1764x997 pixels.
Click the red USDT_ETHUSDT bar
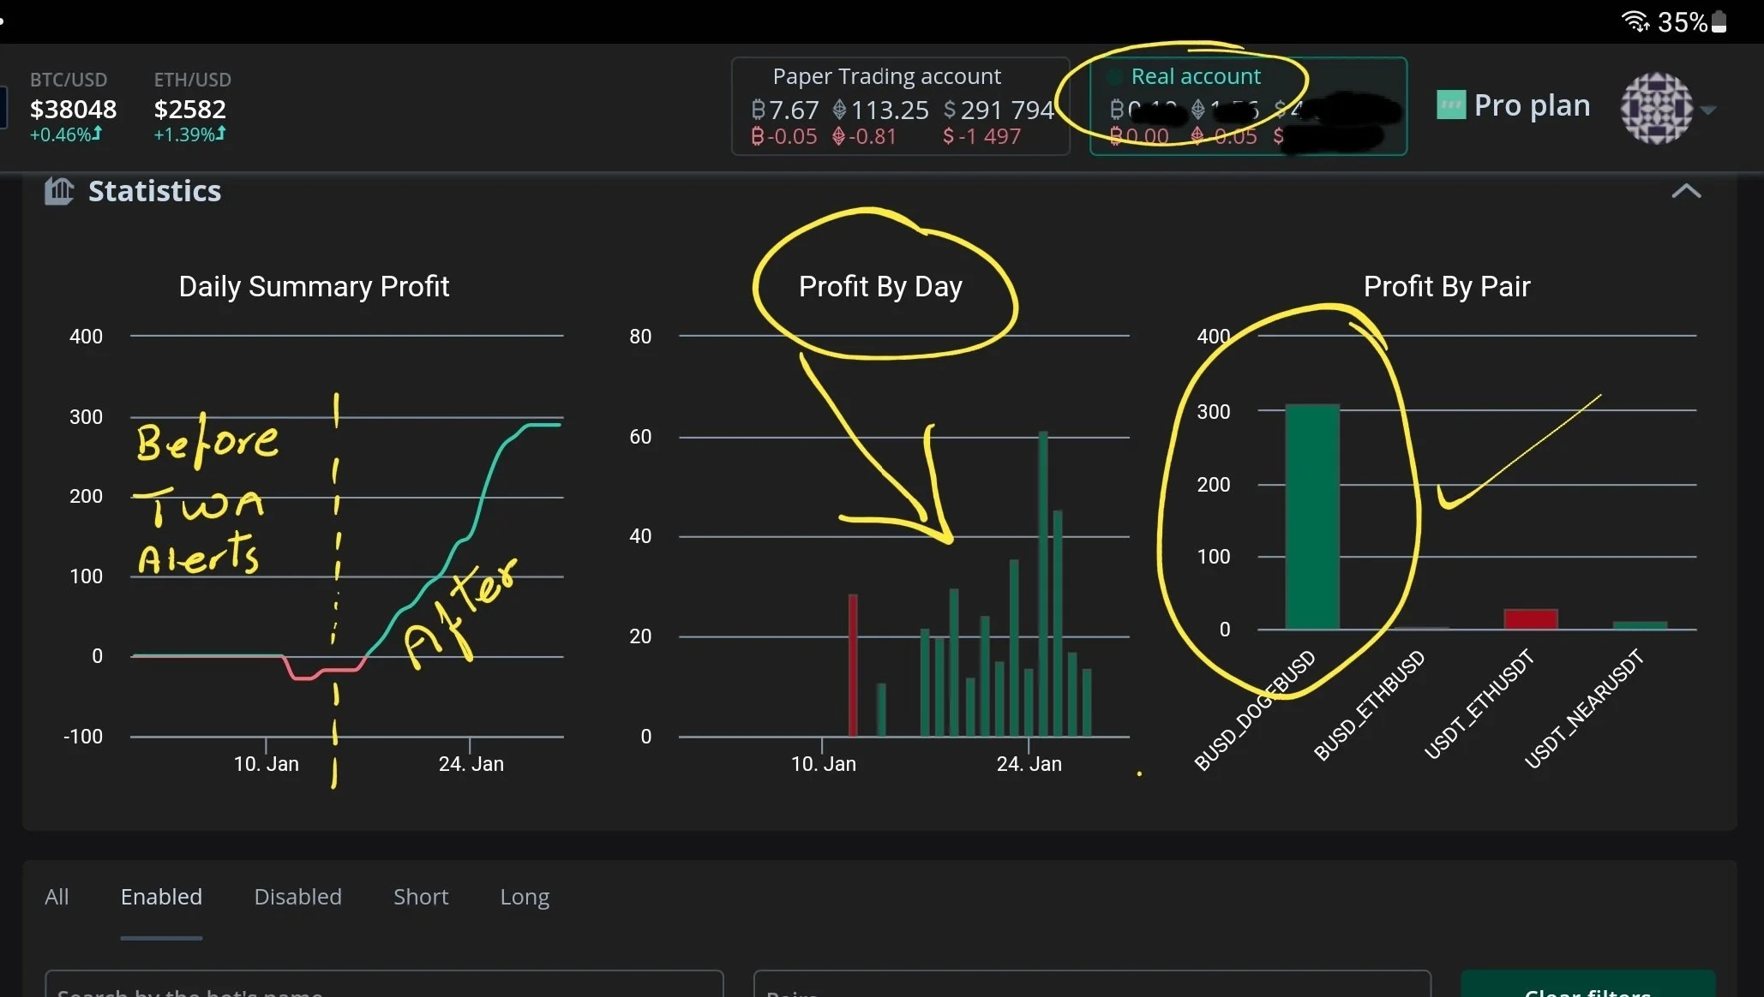(1530, 619)
